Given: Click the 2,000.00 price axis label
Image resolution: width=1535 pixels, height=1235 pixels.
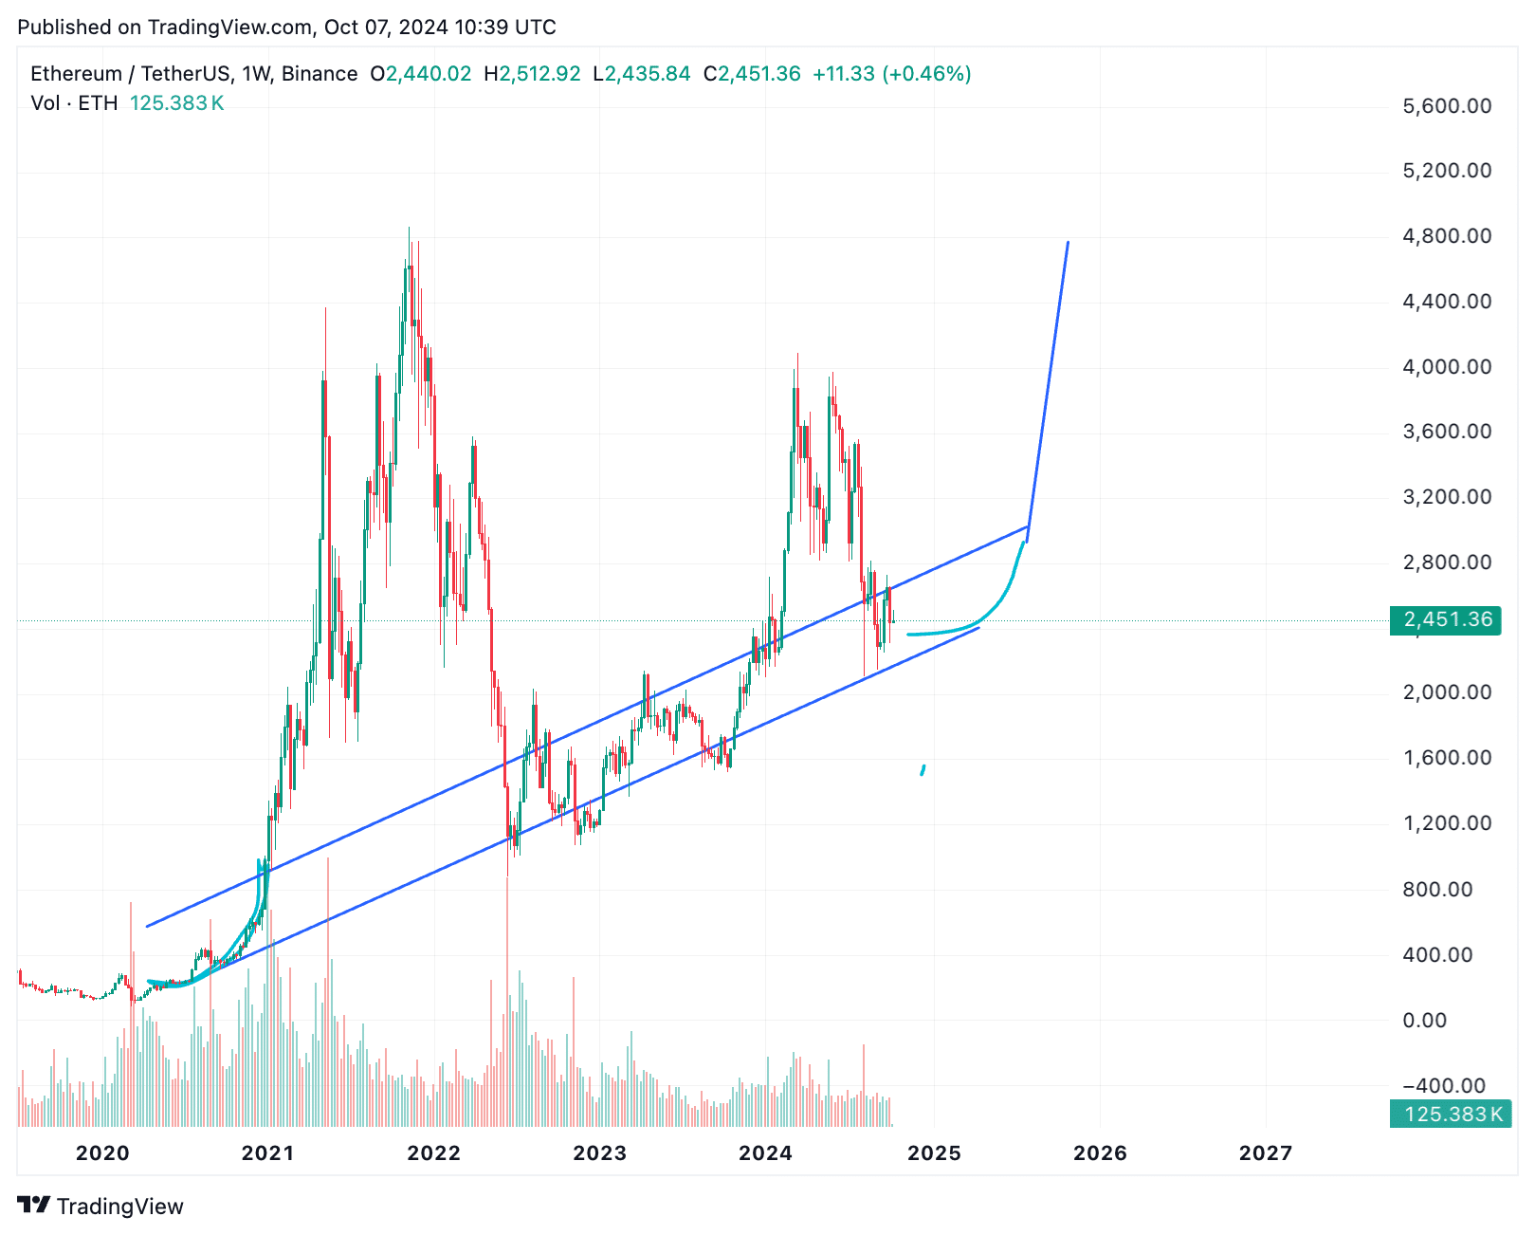Looking at the screenshot, I should pos(1447,692).
